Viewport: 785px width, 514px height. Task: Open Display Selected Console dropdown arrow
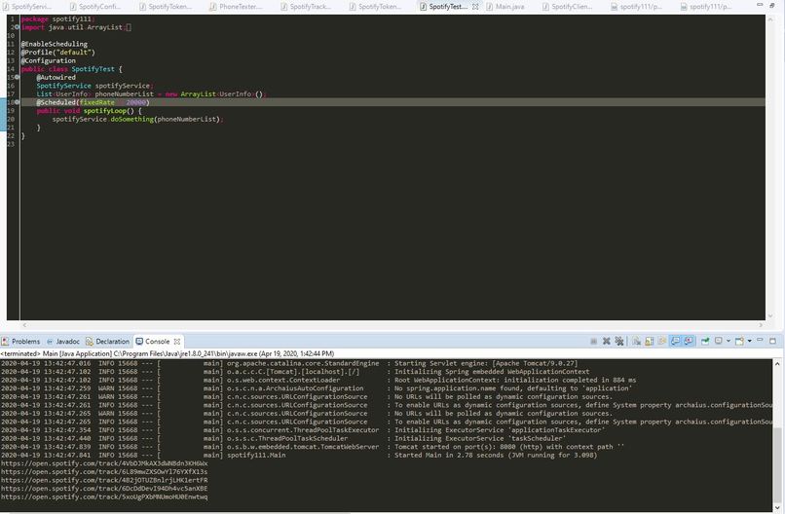pos(729,341)
